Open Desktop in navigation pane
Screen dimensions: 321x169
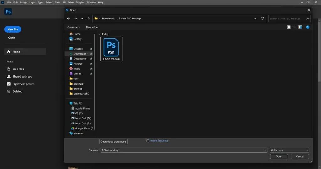tap(76, 49)
